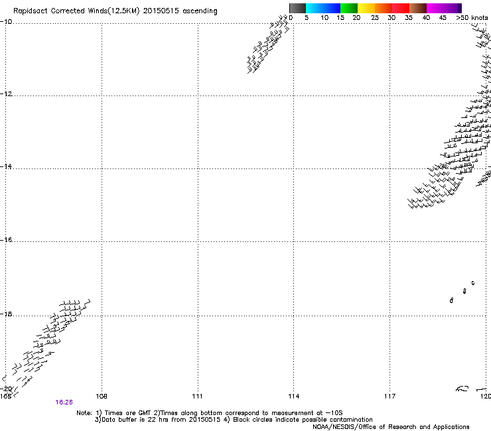Click the purple 16:26 time stamp
The width and height of the screenshot is (491, 431).
64,402
